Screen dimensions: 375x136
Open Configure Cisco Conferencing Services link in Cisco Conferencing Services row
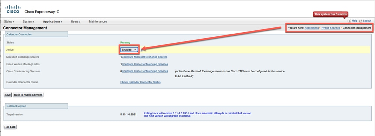click(145, 71)
